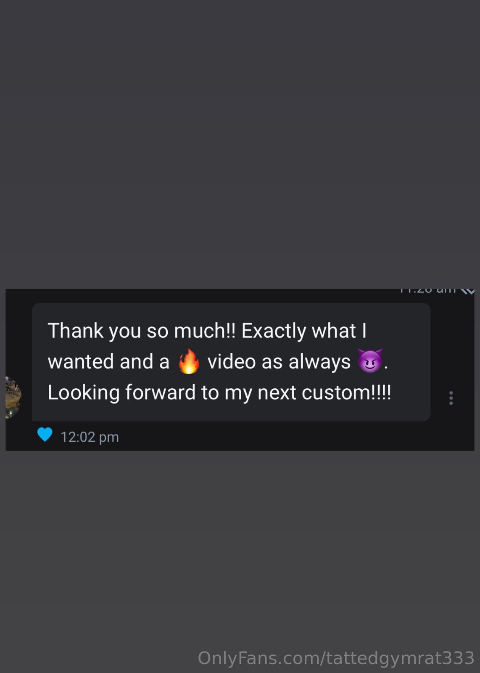Unlike the message via blue heart icon
The image size is (480, 673).
click(45, 435)
